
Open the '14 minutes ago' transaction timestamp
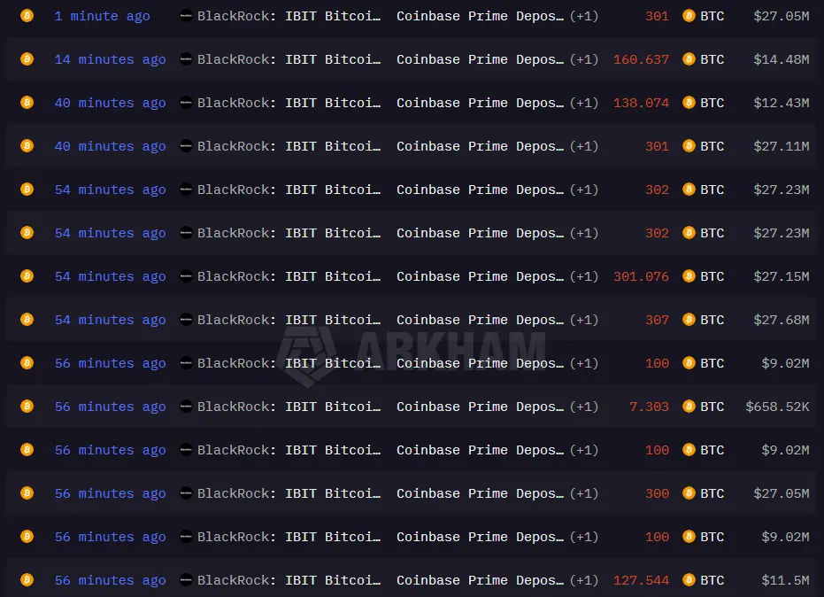tap(111, 60)
